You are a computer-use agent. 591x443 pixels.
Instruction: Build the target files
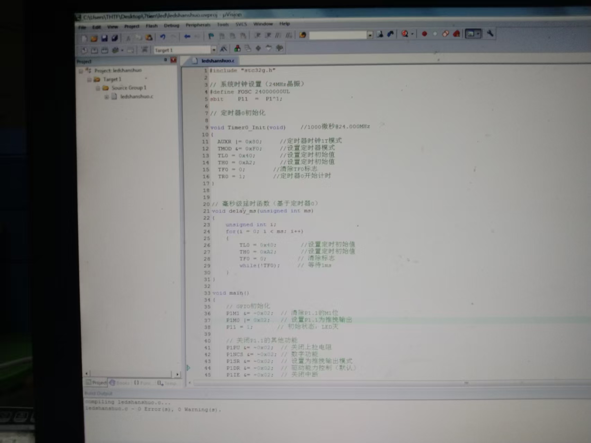click(x=94, y=51)
